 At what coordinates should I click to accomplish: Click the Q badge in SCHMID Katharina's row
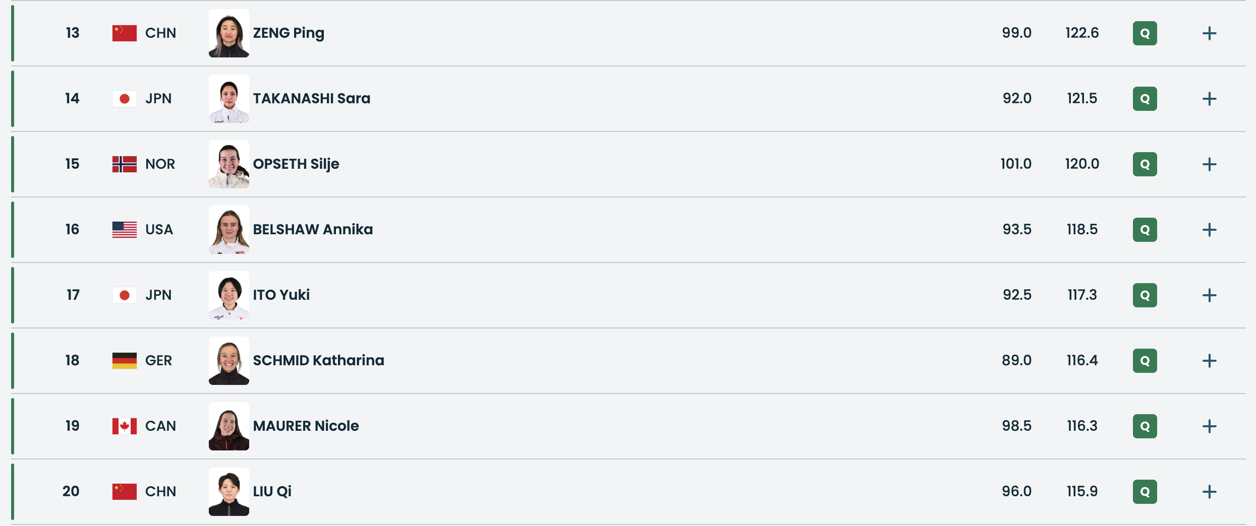(1145, 361)
